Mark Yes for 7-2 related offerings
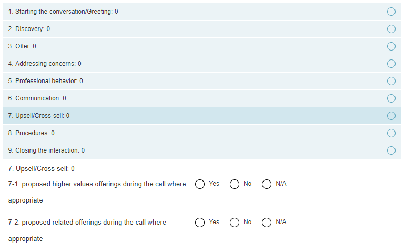 click(200, 223)
